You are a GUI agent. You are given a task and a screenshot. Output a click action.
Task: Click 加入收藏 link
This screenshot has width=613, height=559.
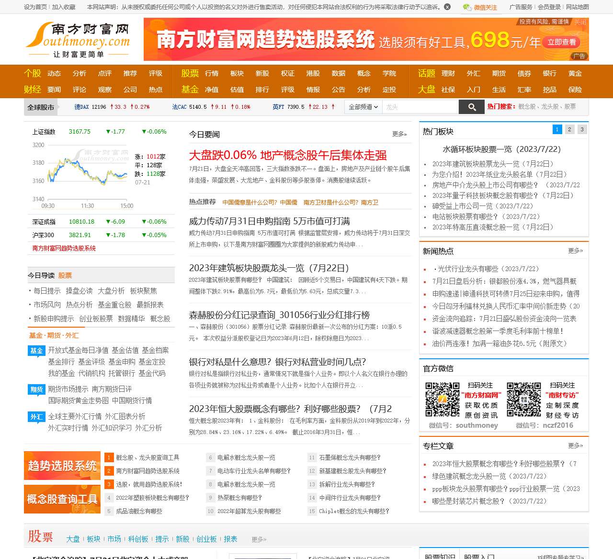coord(64,7)
